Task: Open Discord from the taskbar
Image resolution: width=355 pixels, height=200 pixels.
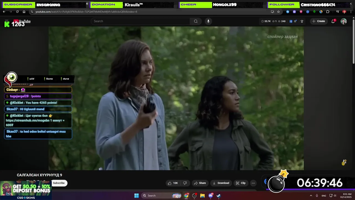Action: (211, 196)
